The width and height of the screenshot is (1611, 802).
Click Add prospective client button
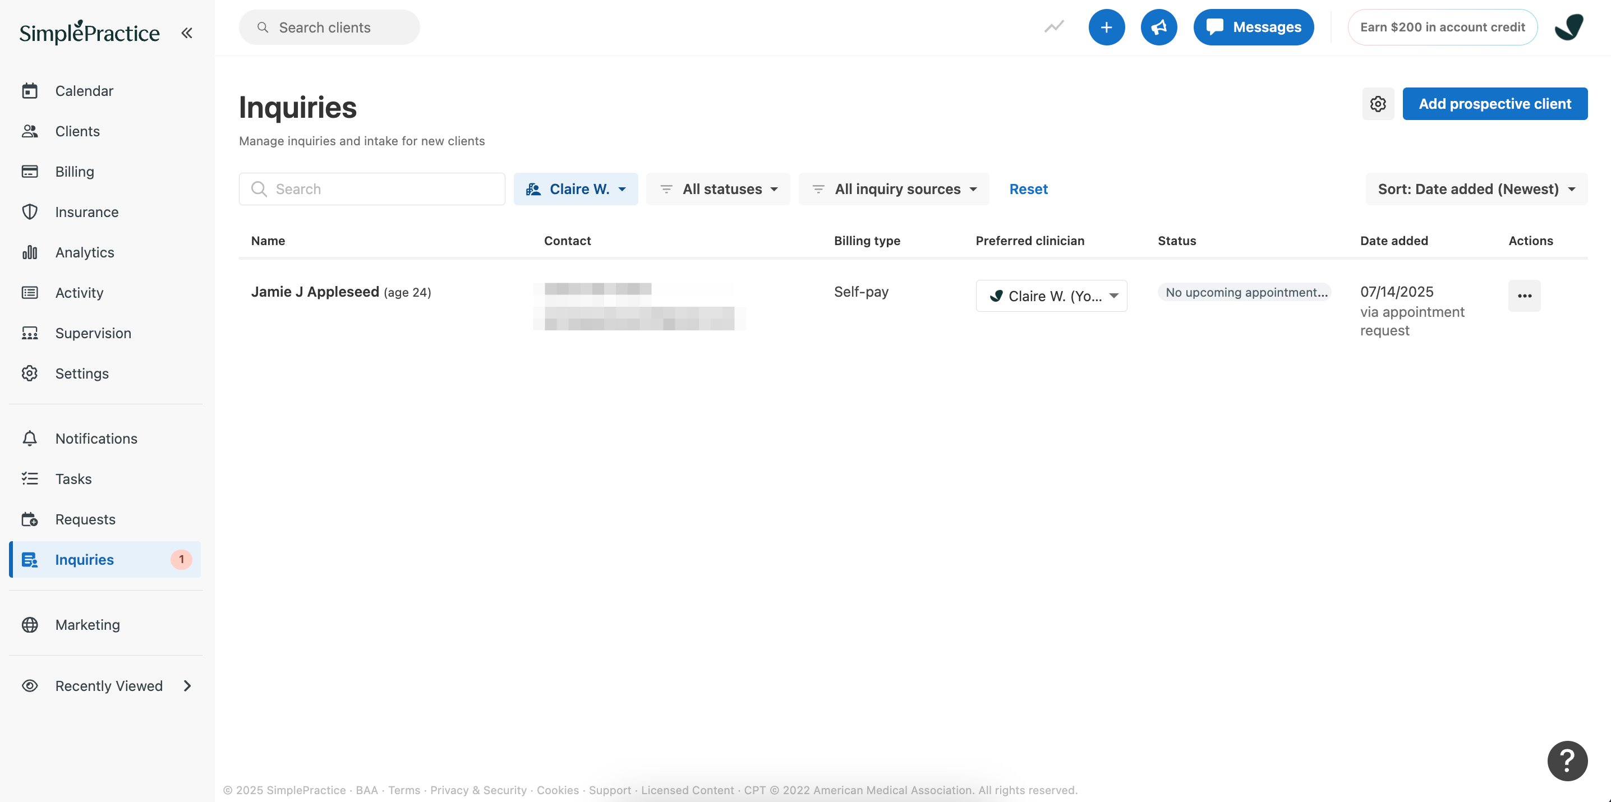1495,104
